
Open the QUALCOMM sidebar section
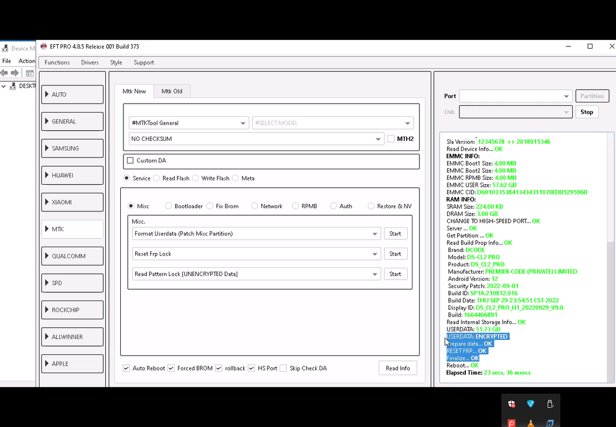click(72, 256)
